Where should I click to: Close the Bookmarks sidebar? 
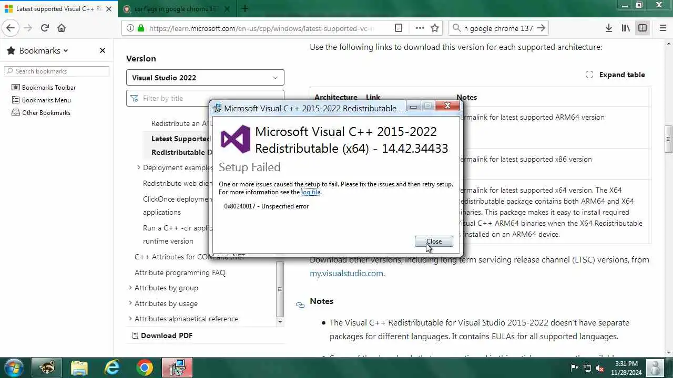[103, 50]
